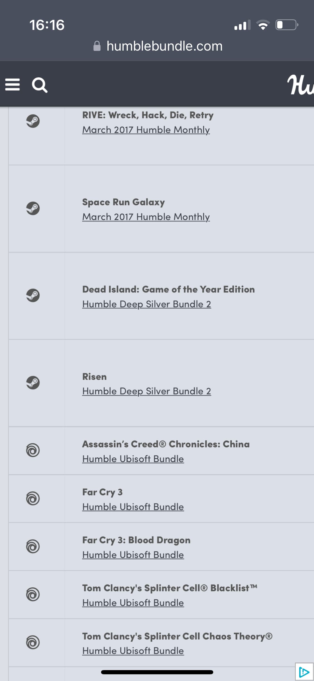Image resolution: width=314 pixels, height=681 pixels.
Task: Click the Steam icon beside Space Run Galaxy
Action: (33, 208)
